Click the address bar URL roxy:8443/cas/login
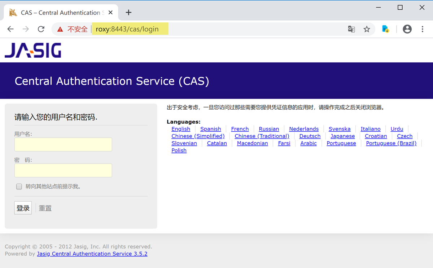Image resolution: width=433 pixels, height=268 pixels. pos(127,29)
